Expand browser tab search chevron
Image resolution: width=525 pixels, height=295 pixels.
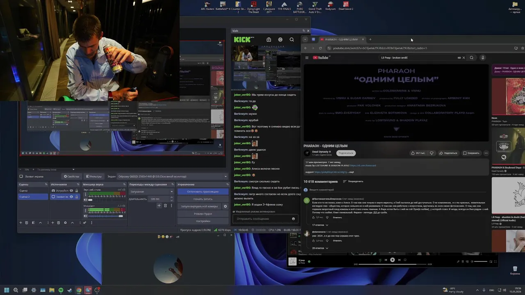pos(305,39)
